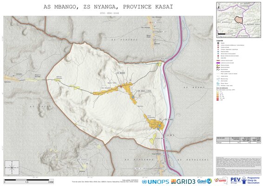This screenshot has width=263, height=186.
Task: Click the UNOPS logo in the footer
Action: click(x=155, y=182)
